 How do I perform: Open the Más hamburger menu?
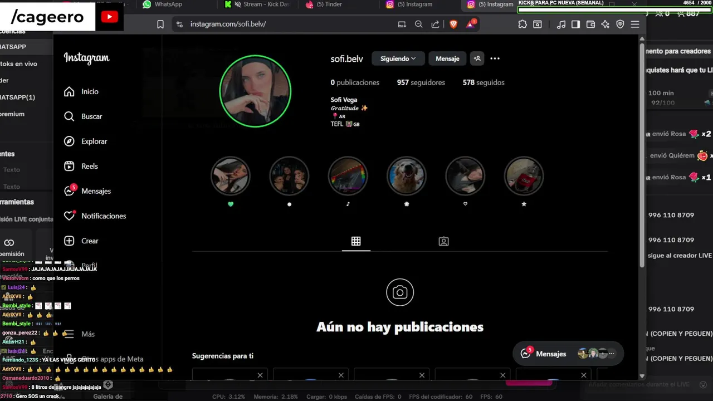(79, 334)
